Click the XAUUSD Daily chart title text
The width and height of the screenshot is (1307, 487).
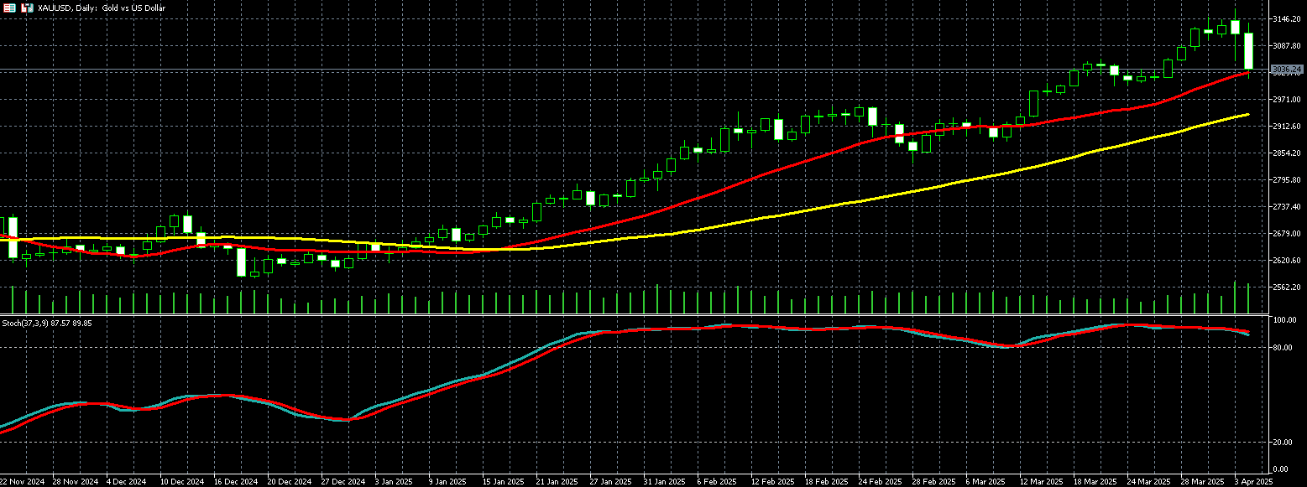[x=102, y=8]
